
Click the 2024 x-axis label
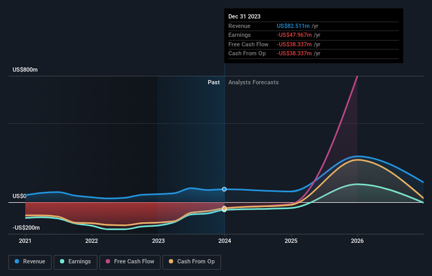pos(225,241)
